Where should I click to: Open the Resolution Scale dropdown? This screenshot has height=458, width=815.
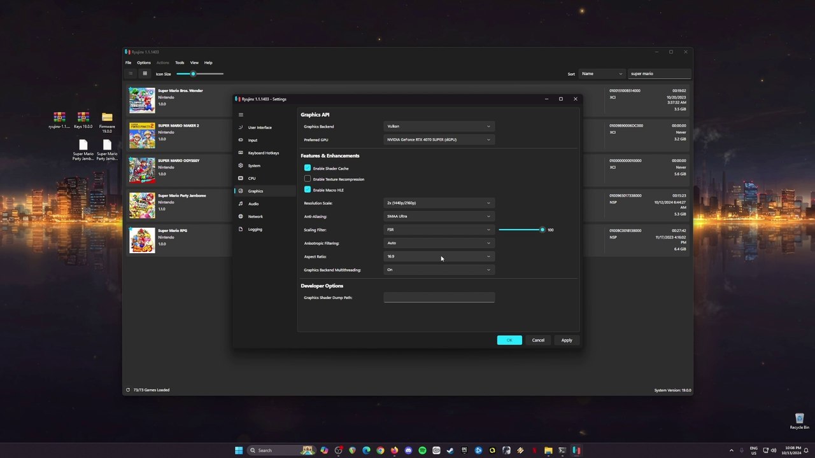[x=439, y=203]
